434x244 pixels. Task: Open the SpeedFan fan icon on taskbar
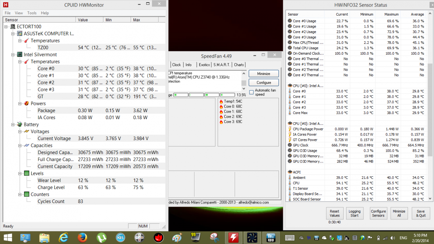252,237
